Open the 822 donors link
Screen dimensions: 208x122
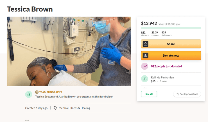click(x=143, y=32)
